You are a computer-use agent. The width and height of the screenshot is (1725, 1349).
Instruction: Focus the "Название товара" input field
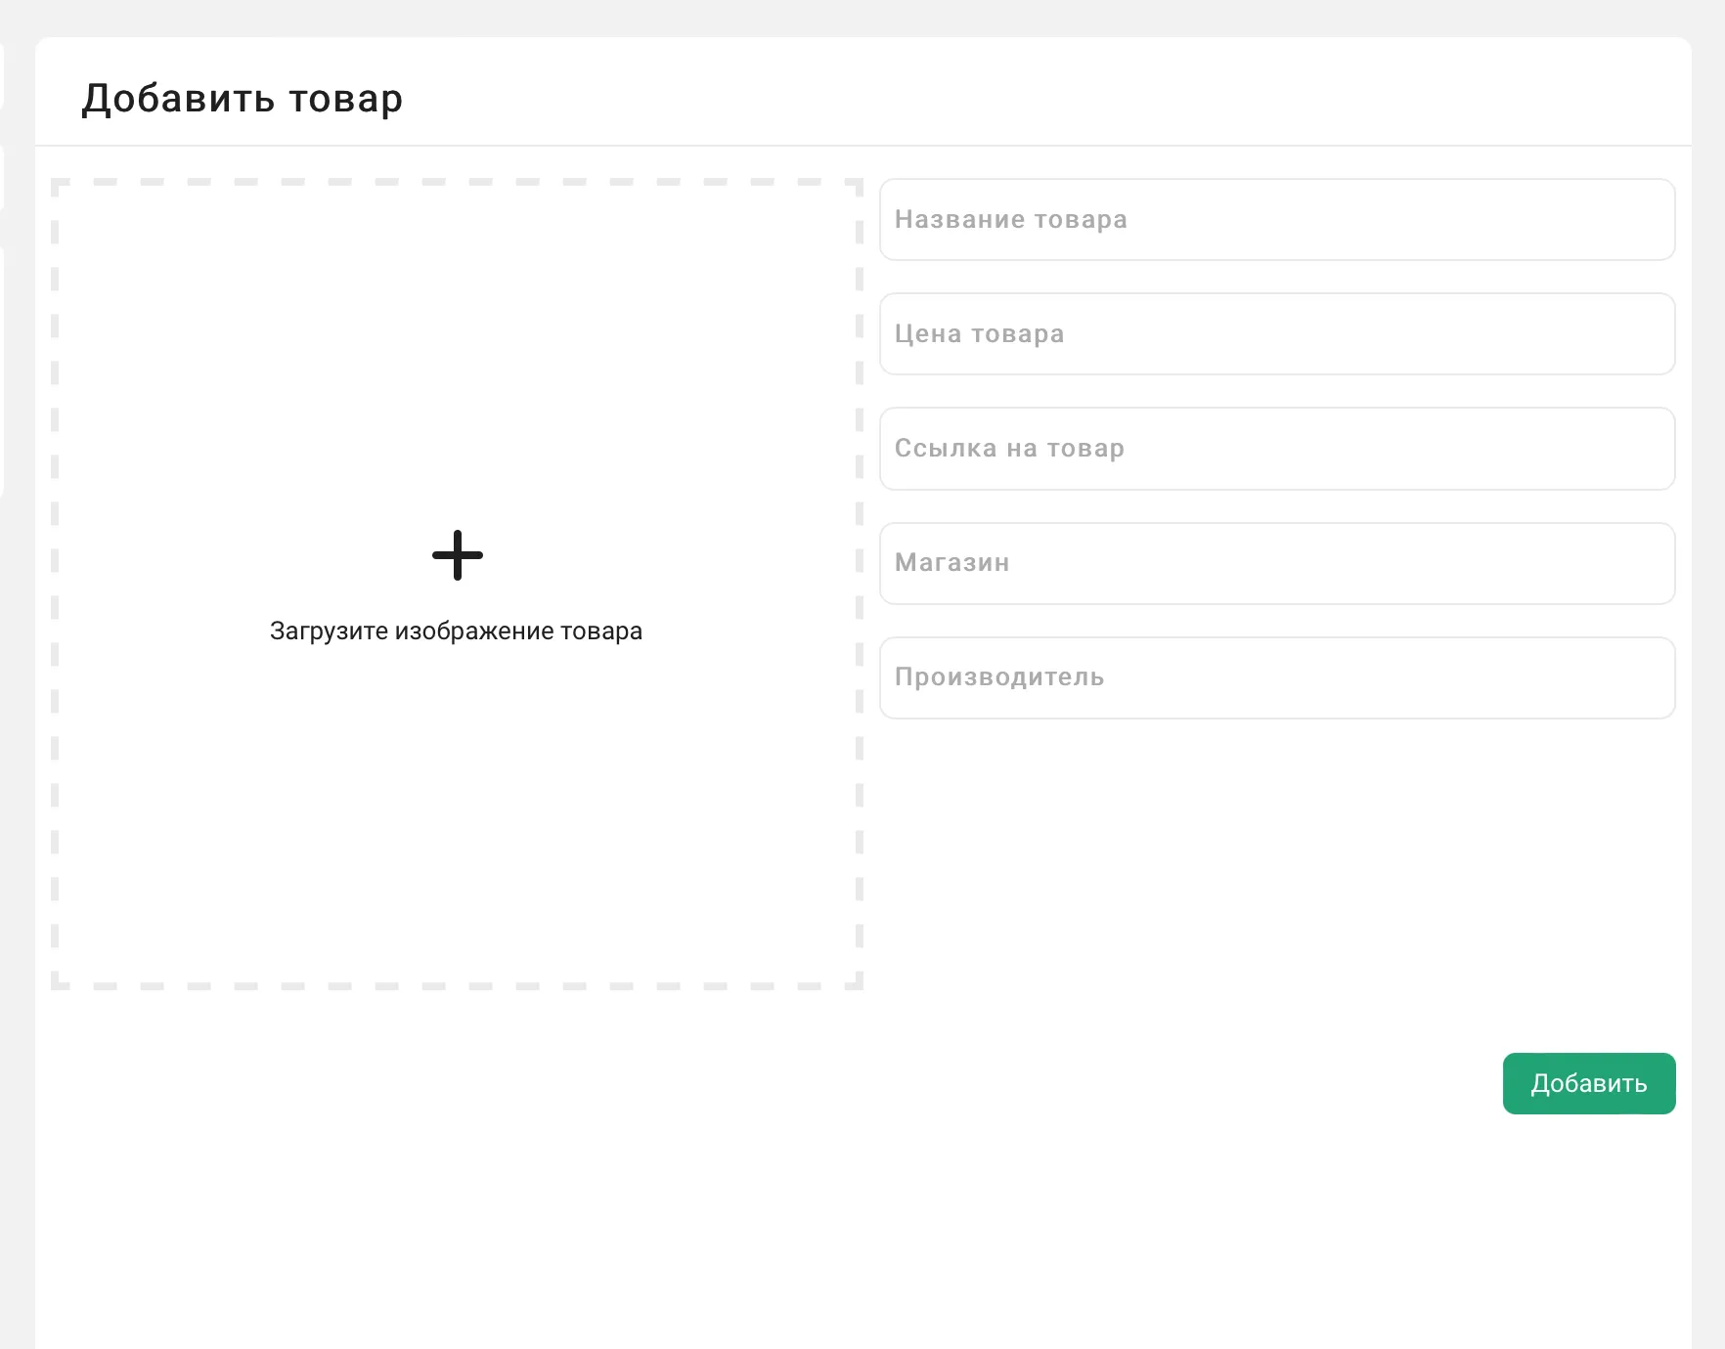[x=1277, y=220]
